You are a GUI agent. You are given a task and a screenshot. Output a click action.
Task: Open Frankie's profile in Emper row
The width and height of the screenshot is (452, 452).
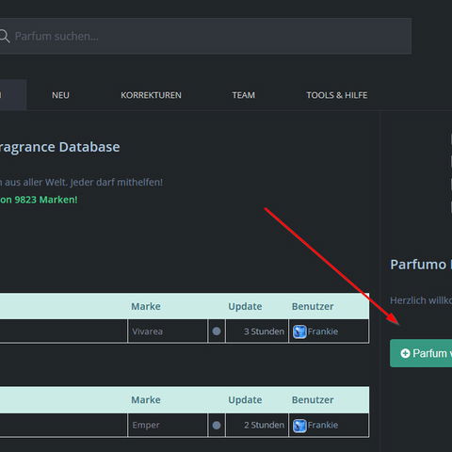point(323,425)
